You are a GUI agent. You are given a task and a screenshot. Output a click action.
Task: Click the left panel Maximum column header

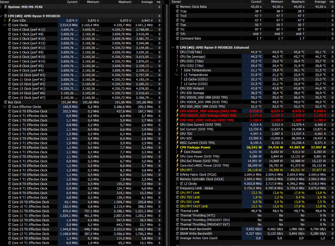tap(117, 2)
